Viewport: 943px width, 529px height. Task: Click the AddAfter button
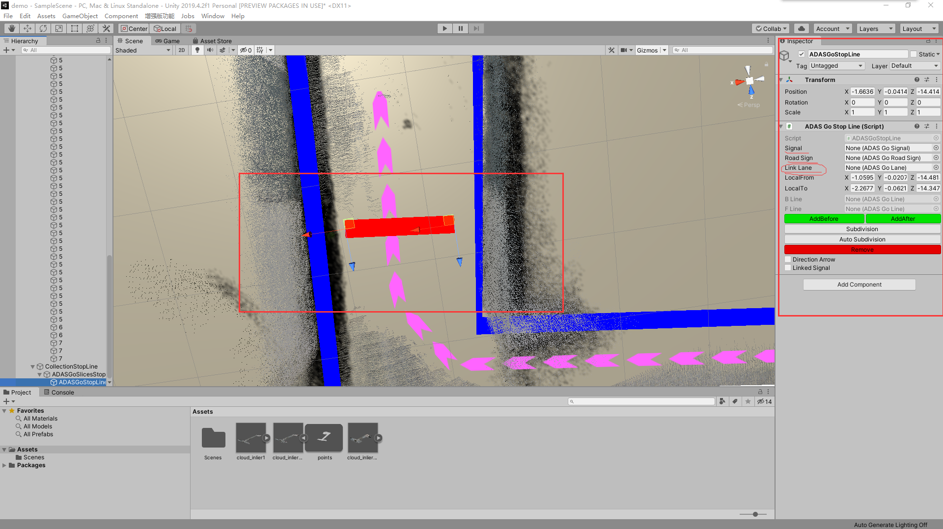[903, 218]
